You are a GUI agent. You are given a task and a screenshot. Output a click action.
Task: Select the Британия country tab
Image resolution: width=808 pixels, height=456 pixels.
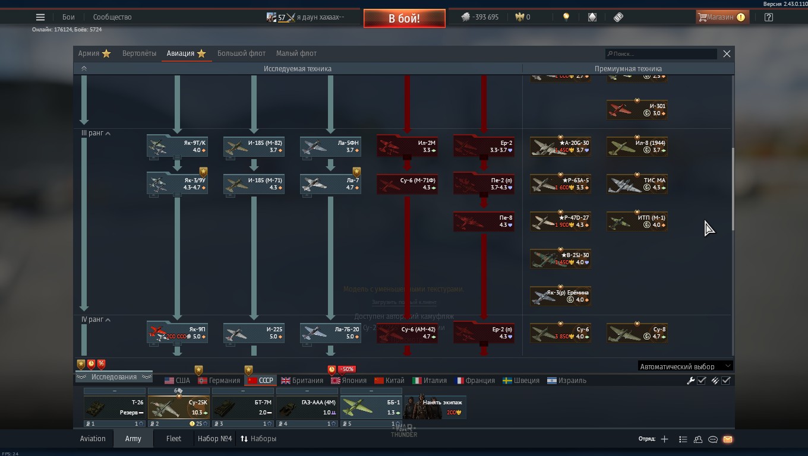(302, 381)
